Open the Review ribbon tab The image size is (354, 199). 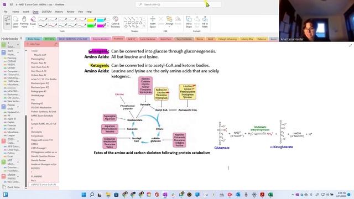click(70, 12)
